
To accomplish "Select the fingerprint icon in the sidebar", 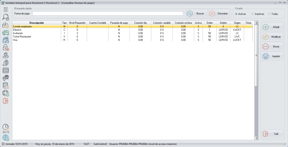I will pos(5,63).
